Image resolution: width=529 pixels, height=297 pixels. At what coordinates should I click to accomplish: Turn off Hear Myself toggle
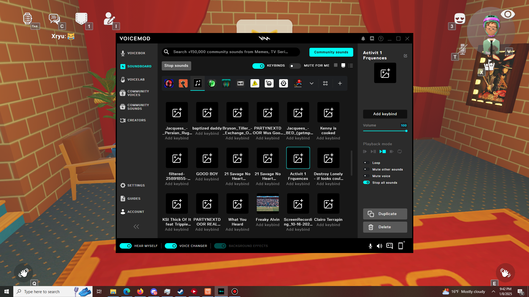coord(126,246)
